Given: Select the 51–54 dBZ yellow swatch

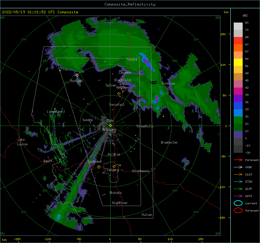Looking at the screenshot, I should 238,62.
